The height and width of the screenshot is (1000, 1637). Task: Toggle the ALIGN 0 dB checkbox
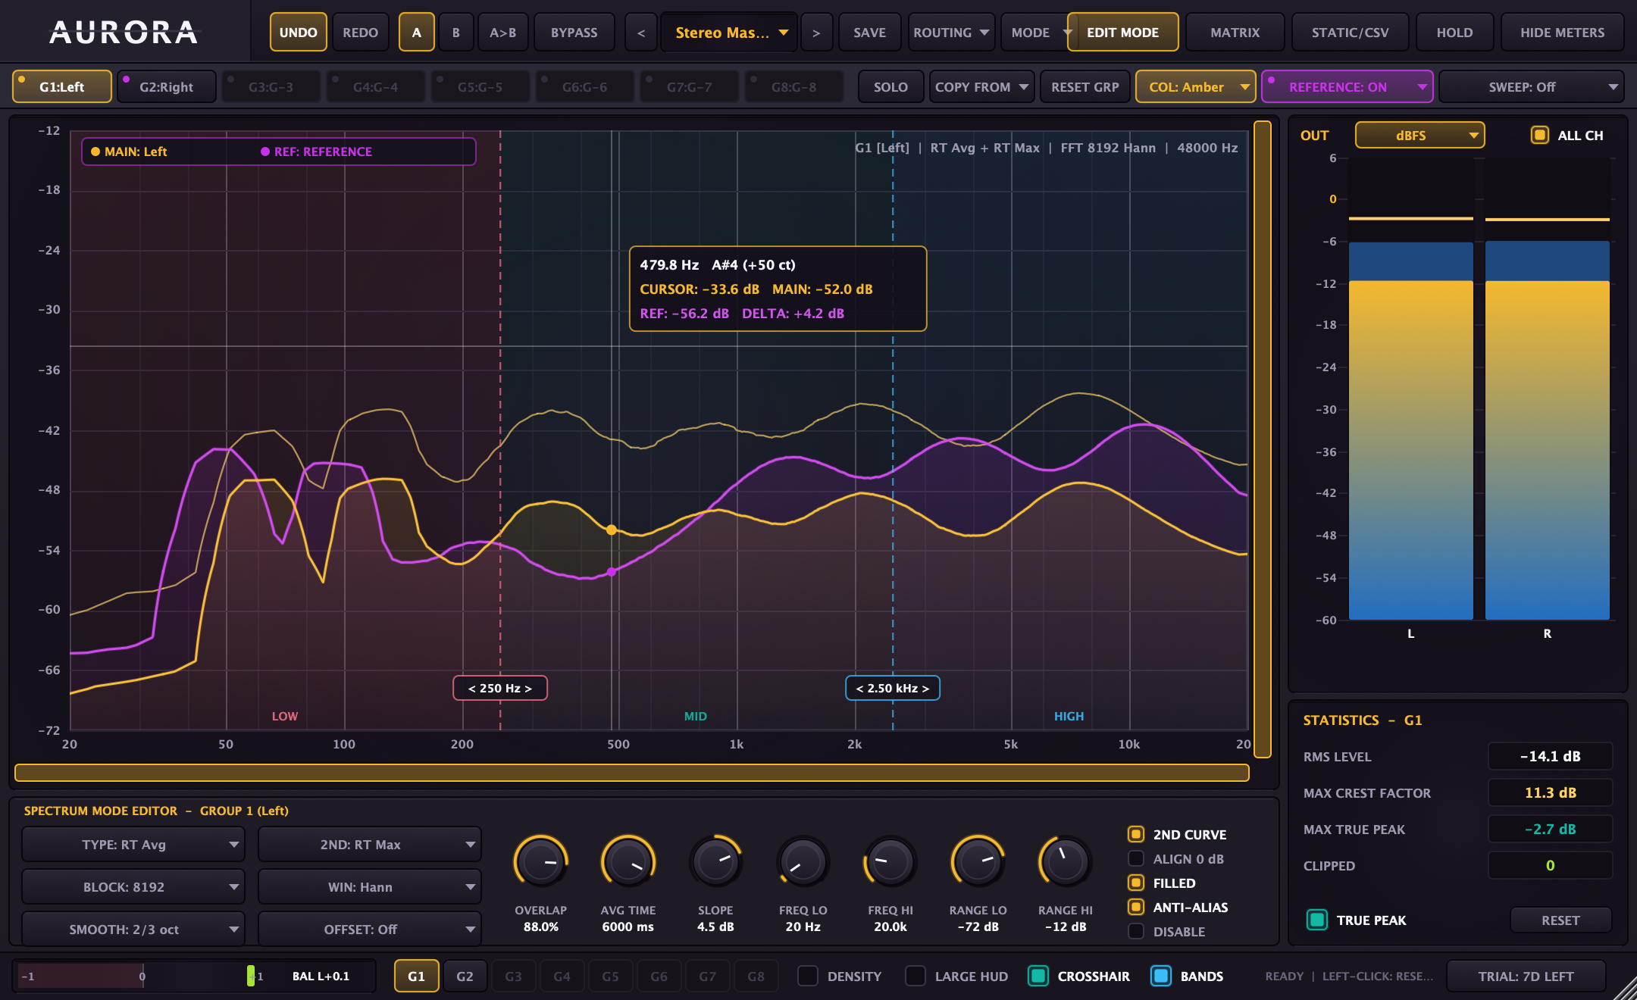click(x=1136, y=858)
